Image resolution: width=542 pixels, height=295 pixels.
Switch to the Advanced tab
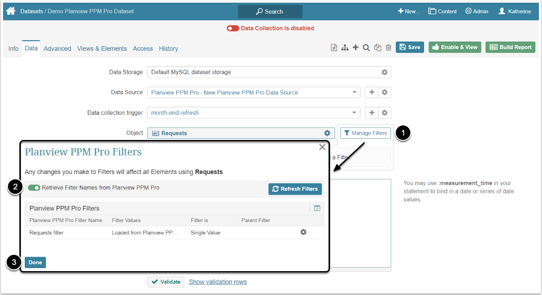tap(57, 49)
